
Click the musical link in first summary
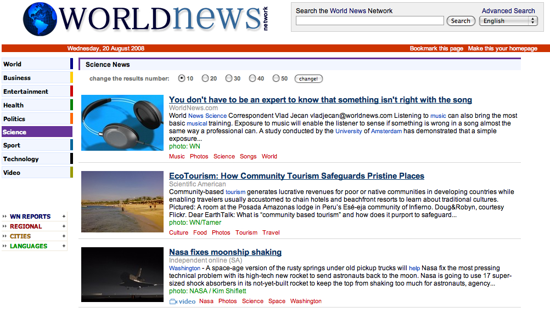coord(197,123)
